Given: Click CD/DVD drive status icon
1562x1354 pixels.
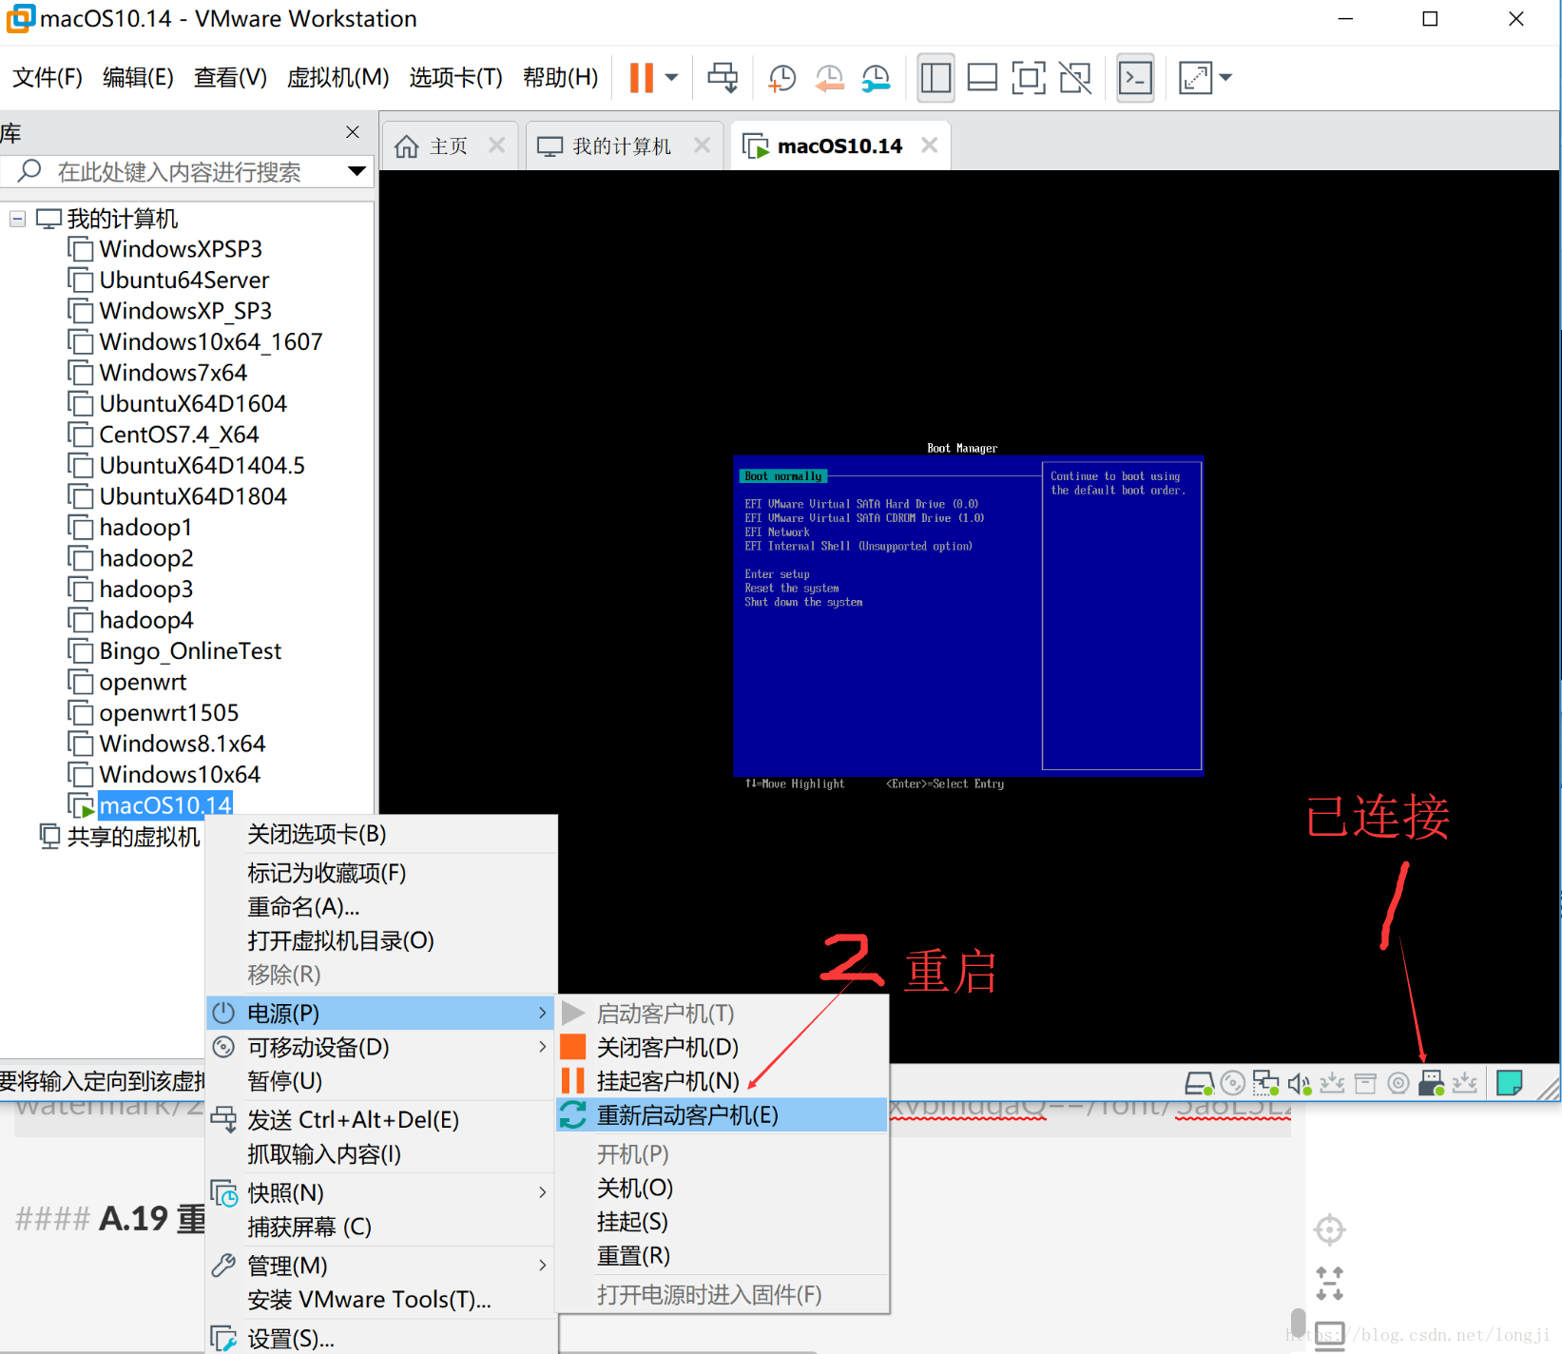Looking at the screenshot, I should [1232, 1083].
